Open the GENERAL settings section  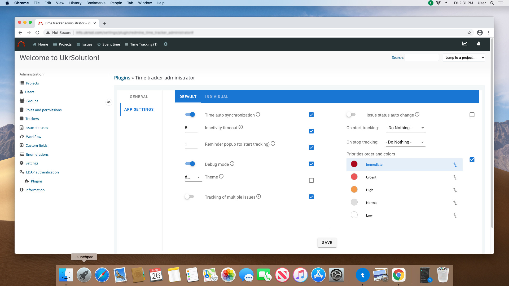(x=139, y=97)
